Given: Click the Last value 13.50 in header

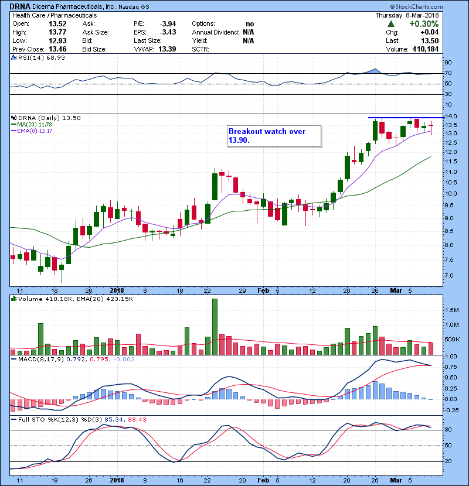Looking at the screenshot, I should tap(430, 40).
